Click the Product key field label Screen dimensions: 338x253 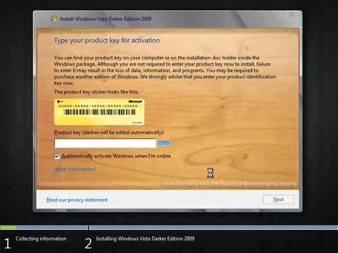[x=109, y=132]
